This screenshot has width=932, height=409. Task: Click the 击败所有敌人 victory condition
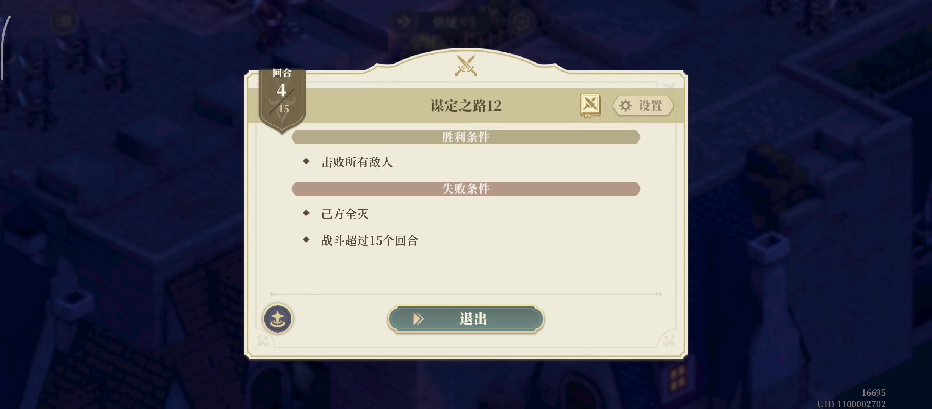[x=357, y=162]
